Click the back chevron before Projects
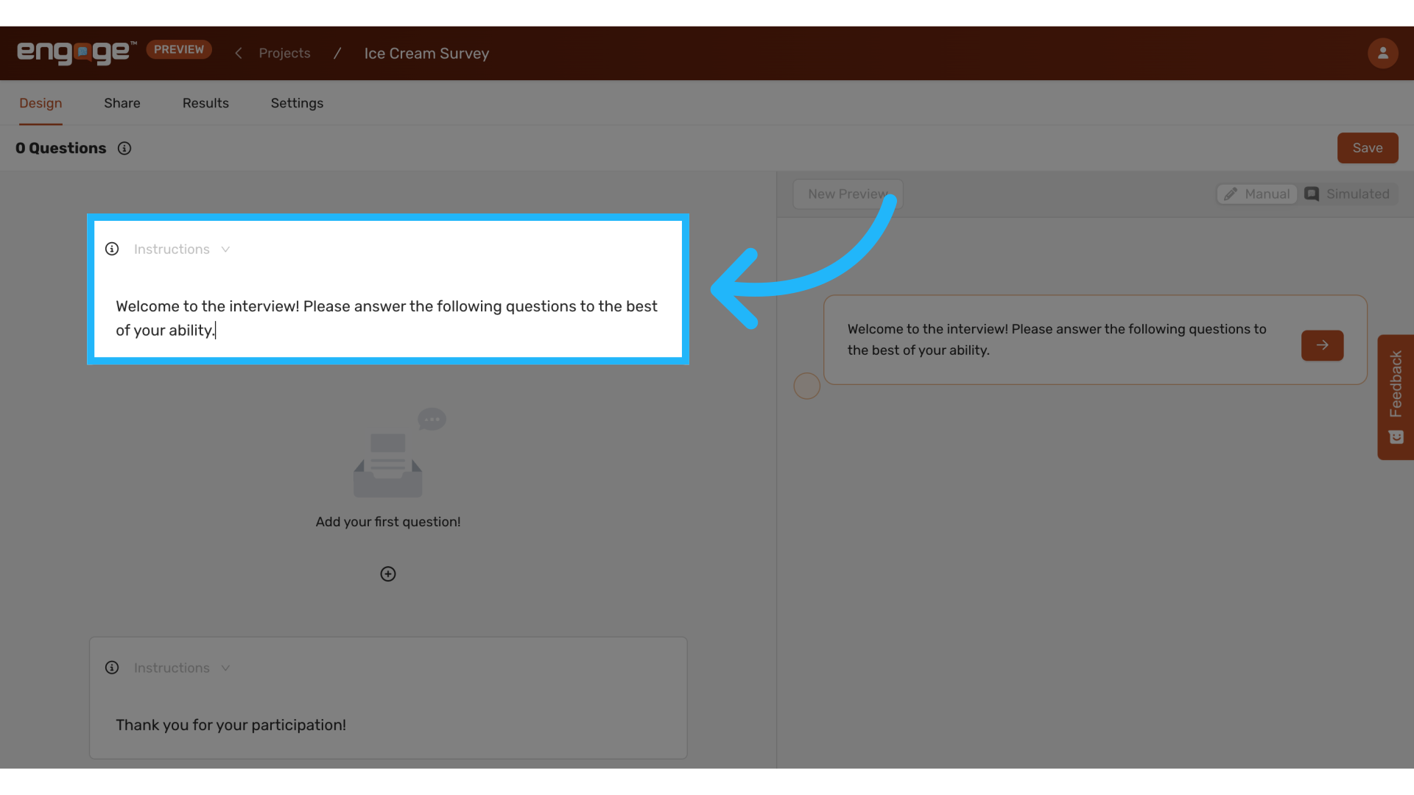Screen dimensions: 1414x795 tap(239, 53)
